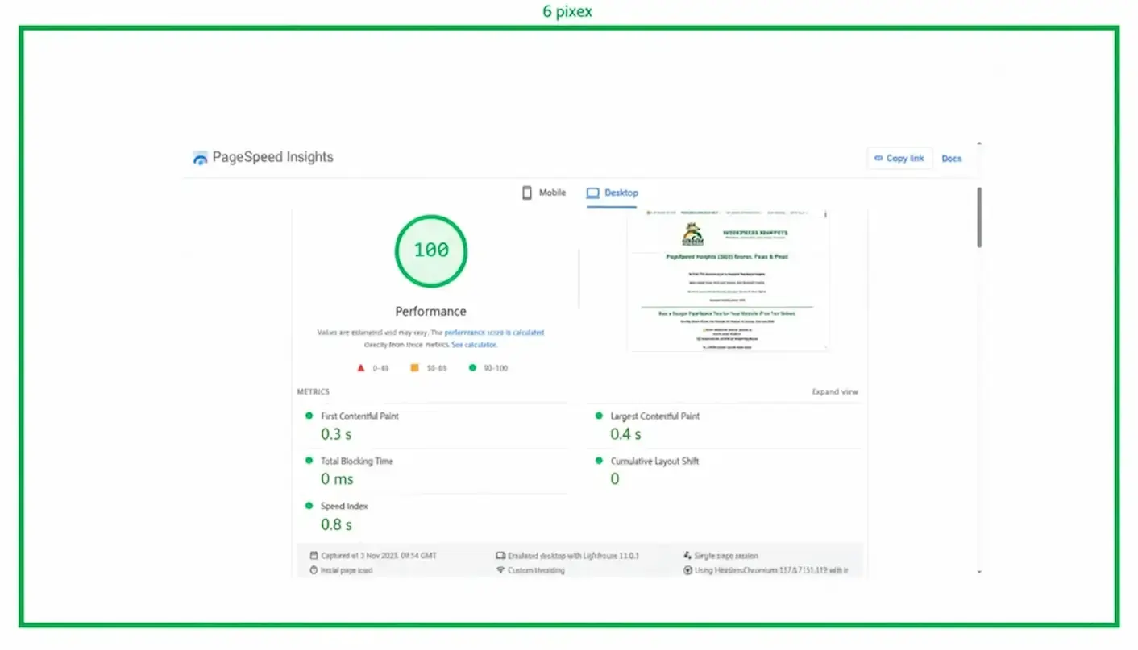
Task: Click the green dot beside Cumulative Layout Shift
Action: coord(599,461)
